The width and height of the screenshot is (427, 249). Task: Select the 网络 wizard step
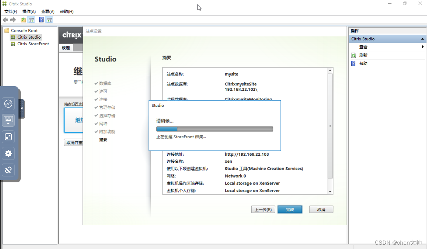(x=103, y=123)
